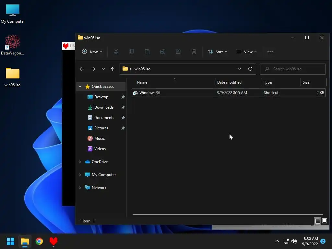
Task: Select the DataWagon desktop shortcut
Action: tap(13, 45)
